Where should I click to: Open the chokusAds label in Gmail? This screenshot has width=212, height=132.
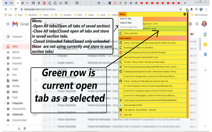[18, 115]
